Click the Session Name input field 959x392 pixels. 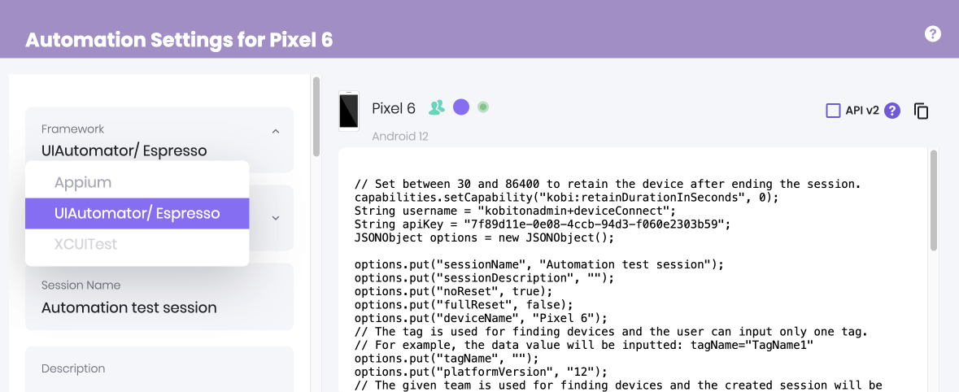159,297
